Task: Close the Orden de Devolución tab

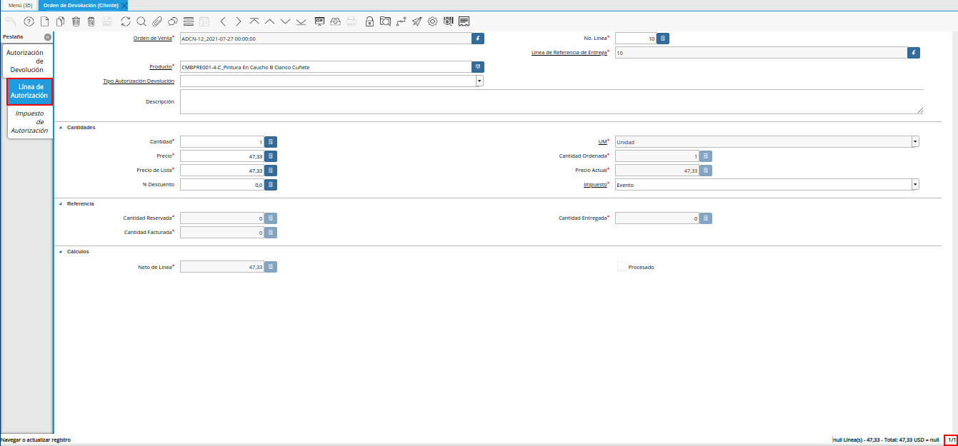Action: (124, 5)
